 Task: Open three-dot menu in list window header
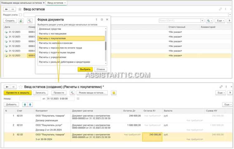(x=226, y=9)
